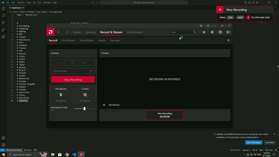Open the AMD bug report tool icon
The width and height of the screenshot is (279, 157).
201,26
